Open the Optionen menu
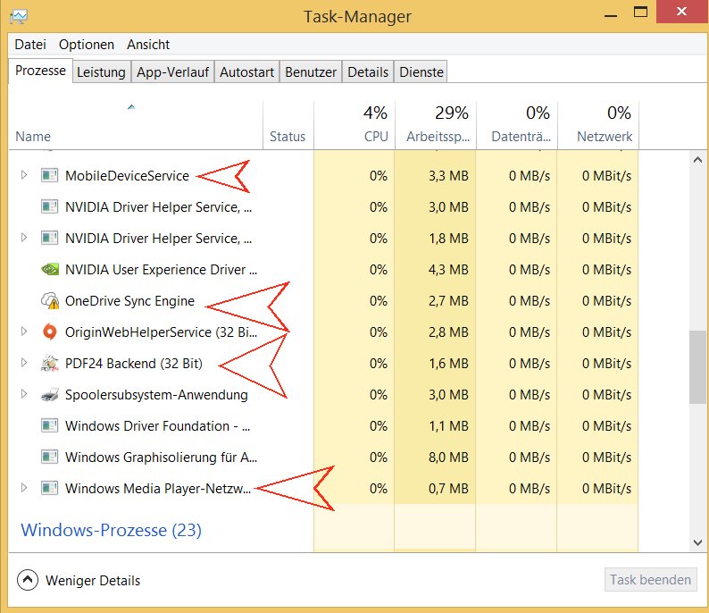 pyautogui.click(x=87, y=45)
